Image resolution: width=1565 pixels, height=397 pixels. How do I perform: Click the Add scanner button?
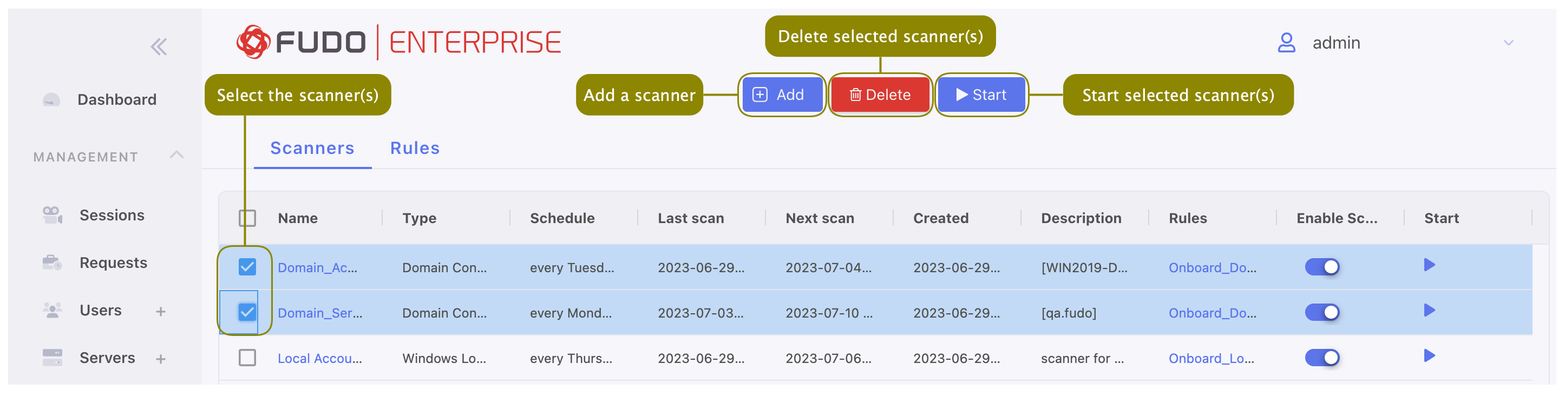tap(782, 95)
